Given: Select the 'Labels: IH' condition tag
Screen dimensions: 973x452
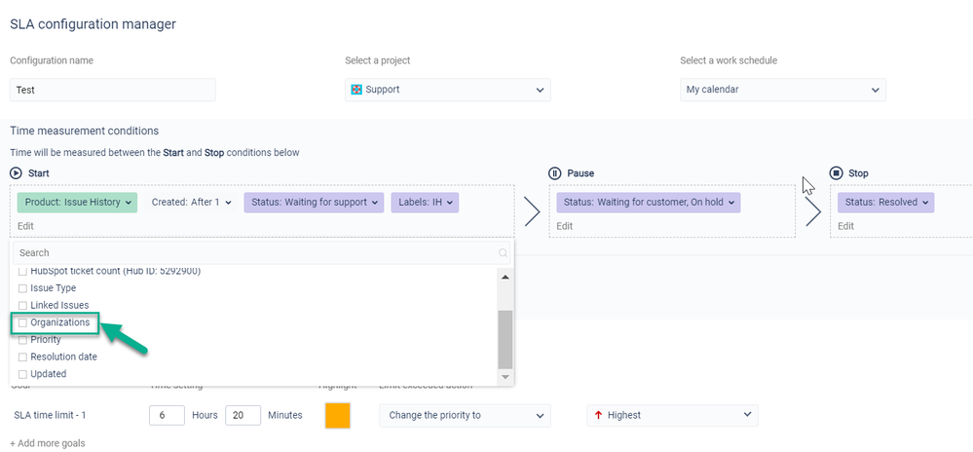Looking at the screenshot, I should pyautogui.click(x=425, y=203).
